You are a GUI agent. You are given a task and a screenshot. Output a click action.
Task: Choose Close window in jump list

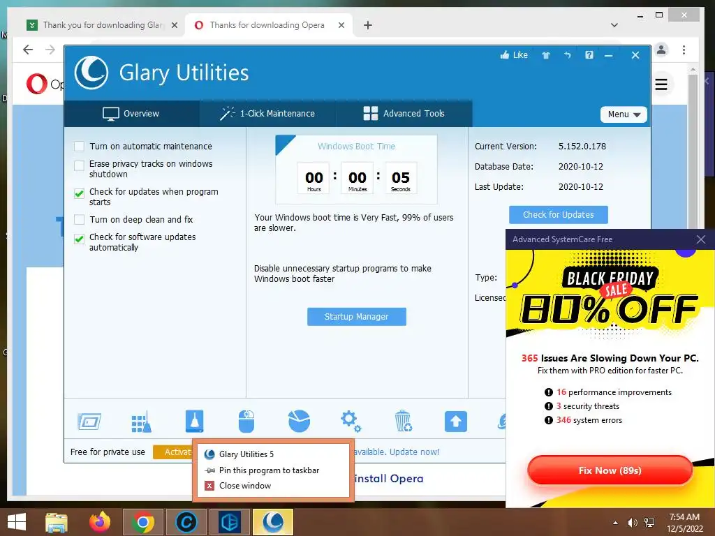pyautogui.click(x=274, y=486)
